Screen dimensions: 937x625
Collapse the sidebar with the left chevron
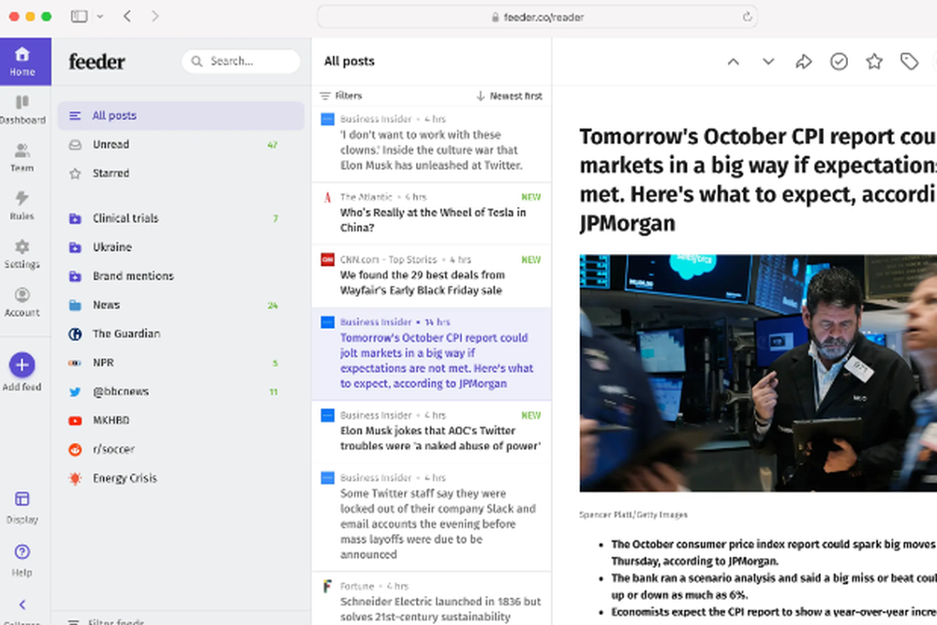tap(22, 604)
